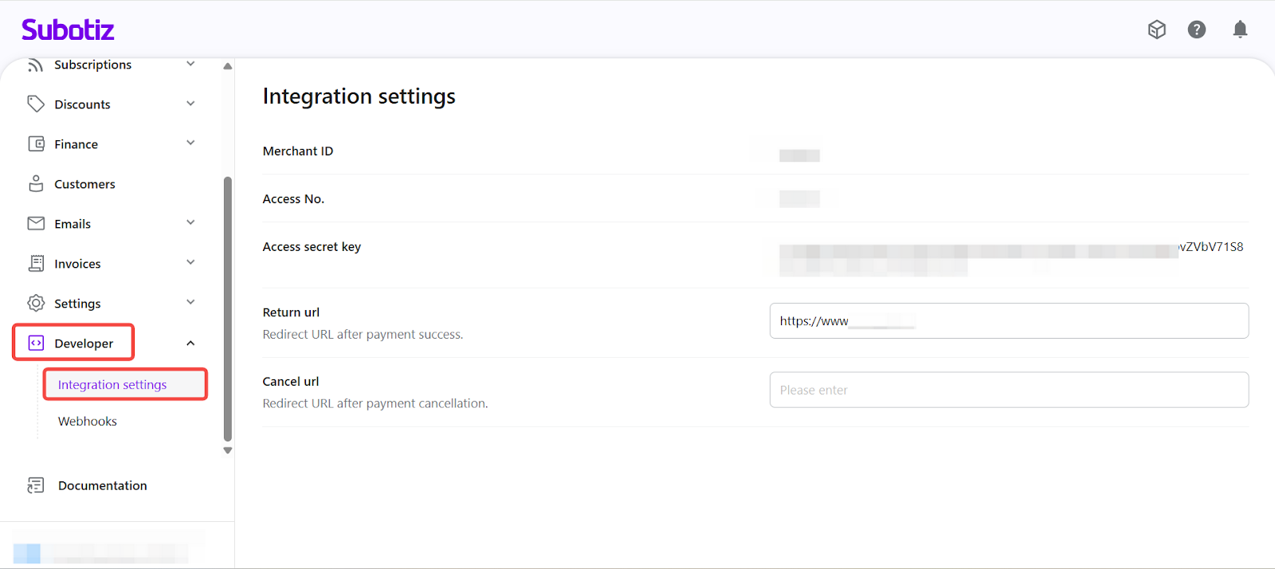Viewport: 1275px width, 569px height.
Task: Click the Emails envelope icon
Action: [36, 223]
